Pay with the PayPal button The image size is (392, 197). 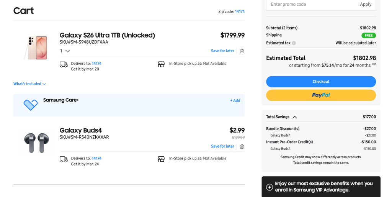pyautogui.click(x=321, y=95)
